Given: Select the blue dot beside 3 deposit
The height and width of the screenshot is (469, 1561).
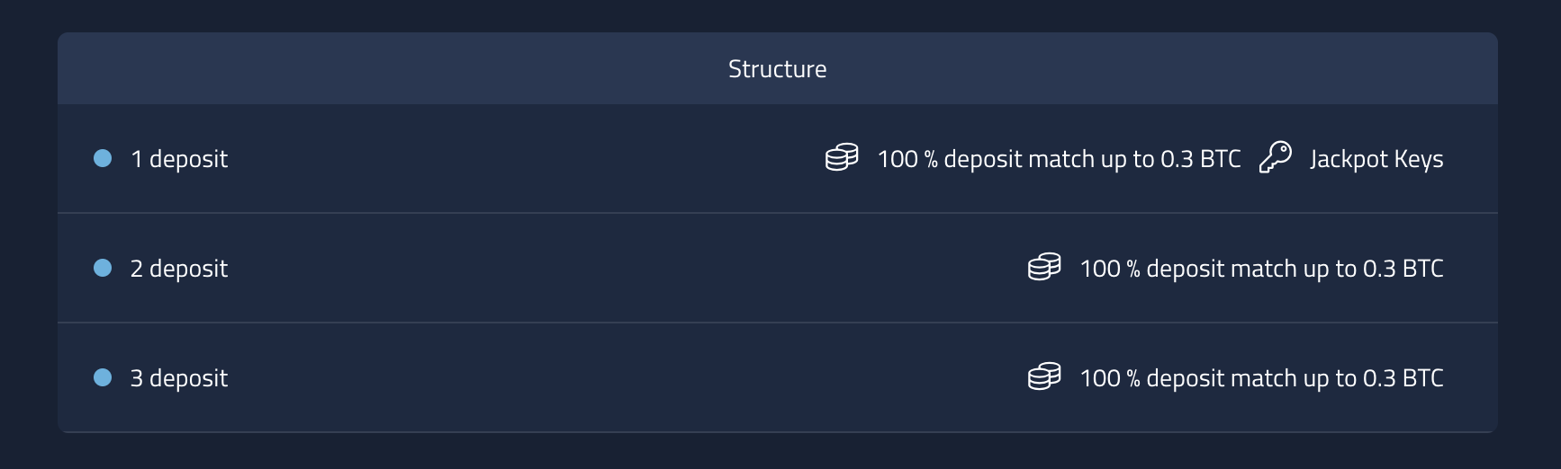Looking at the screenshot, I should point(103,377).
